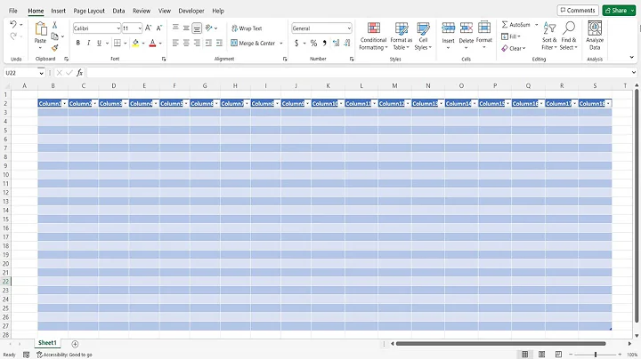The width and height of the screenshot is (641, 359).
Task: Add a new sheet with plus icon
Action: click(x=75, y=344)
